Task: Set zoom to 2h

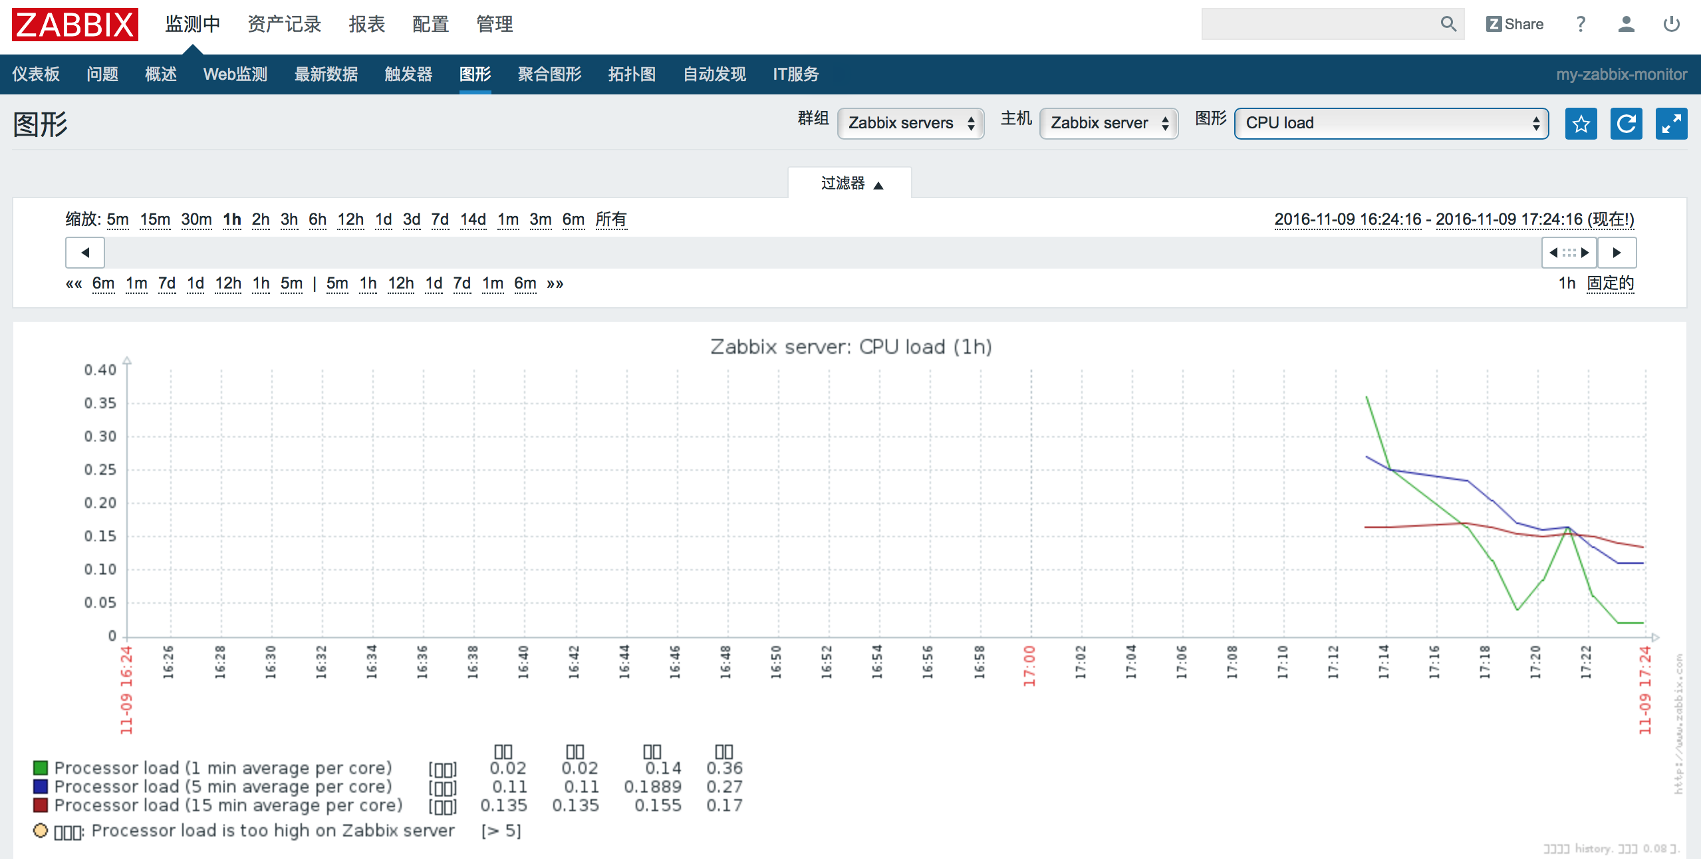Action: pos(261,219)
